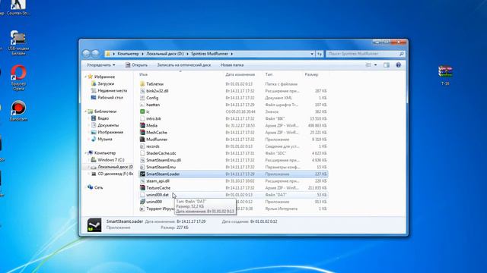
Task: Select the SmartSteamEmu.dll file
Action: [233, 160]
